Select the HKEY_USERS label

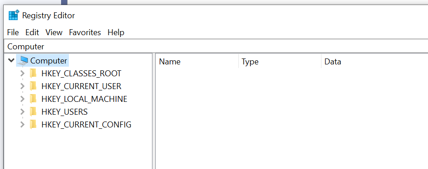pyautogui.click(x=64, y=111)
